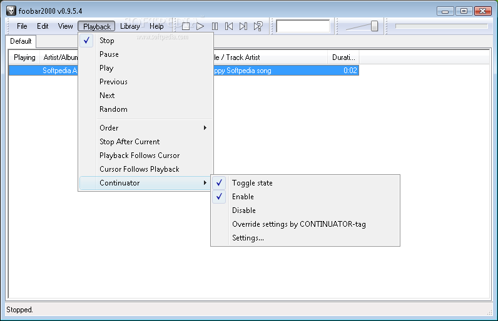Click the Random playback toolbar icon
Screen dimensions: 498x321
(258, 26)
